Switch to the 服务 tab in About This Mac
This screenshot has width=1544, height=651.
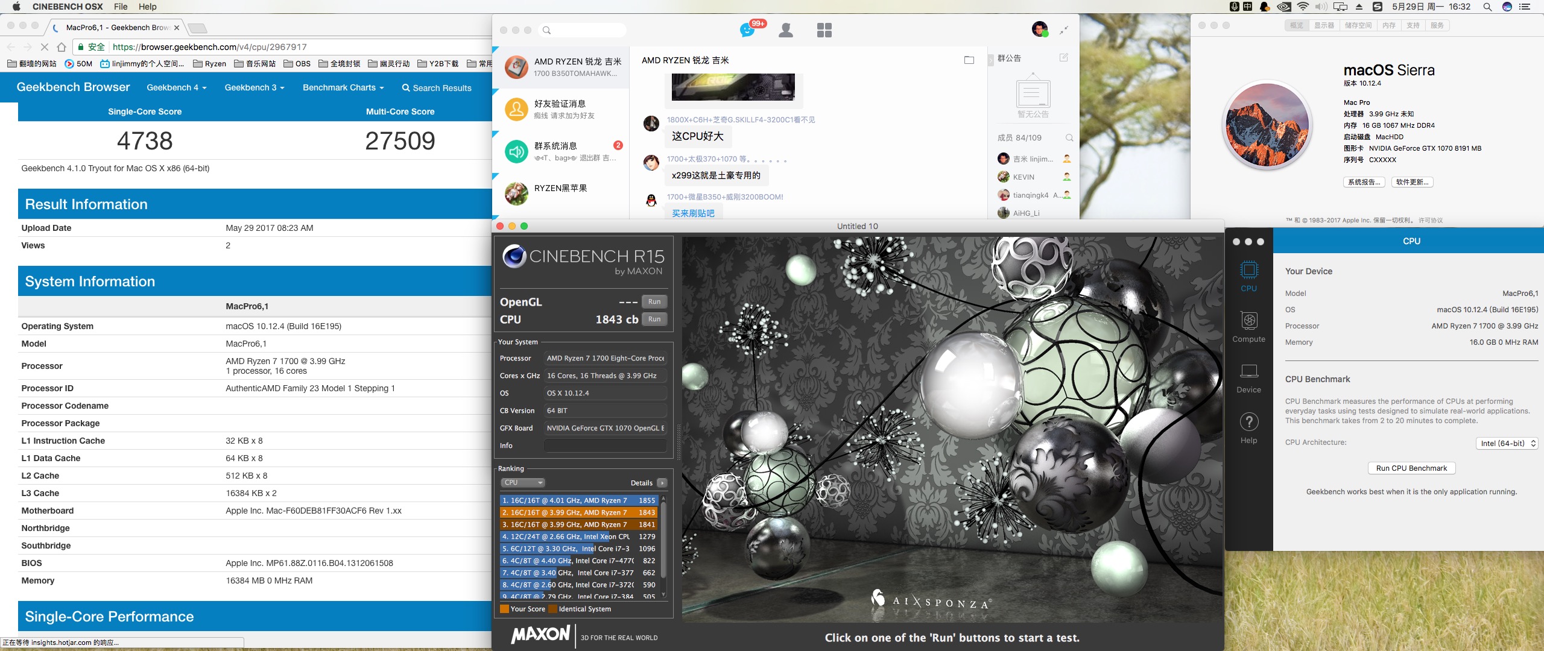click(1437, 25)
